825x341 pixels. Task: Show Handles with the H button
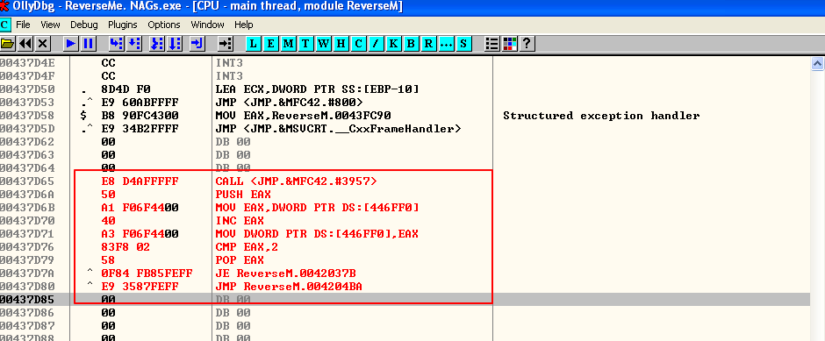pyautogui.click(x=341, y=44)
